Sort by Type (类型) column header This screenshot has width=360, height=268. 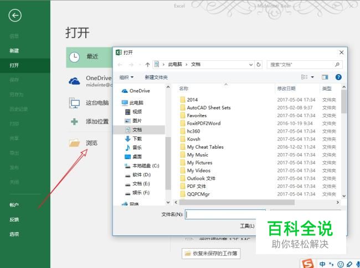pos(327,88)
